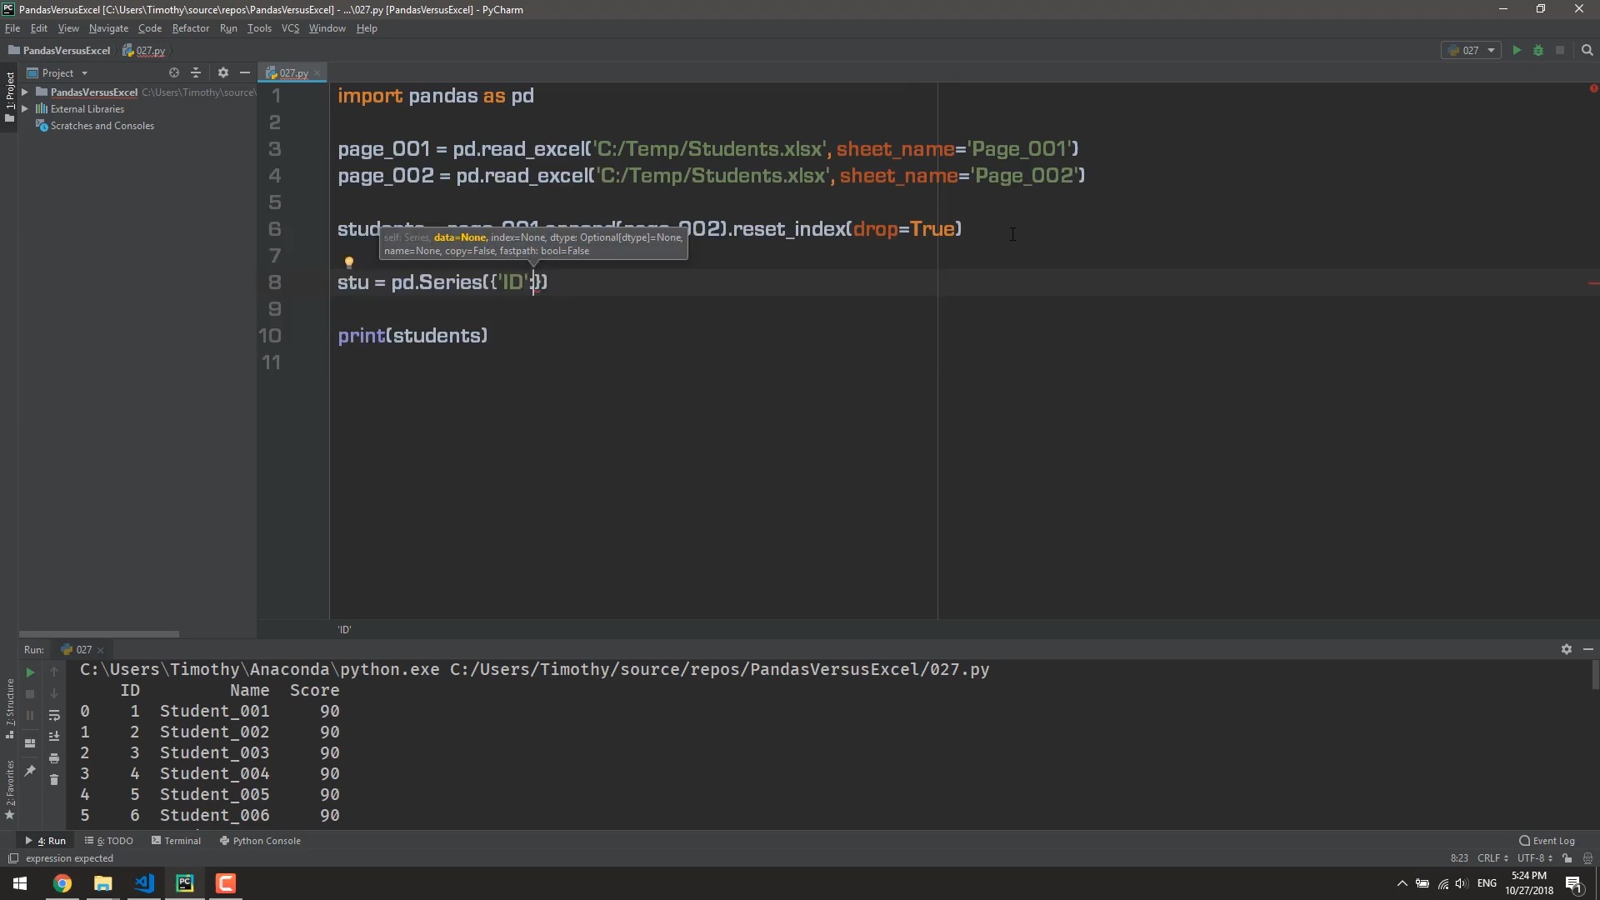Toggle file read-only lock icon in status bar
This screenshot has height=900, width=1600.
click(1567, 857)
